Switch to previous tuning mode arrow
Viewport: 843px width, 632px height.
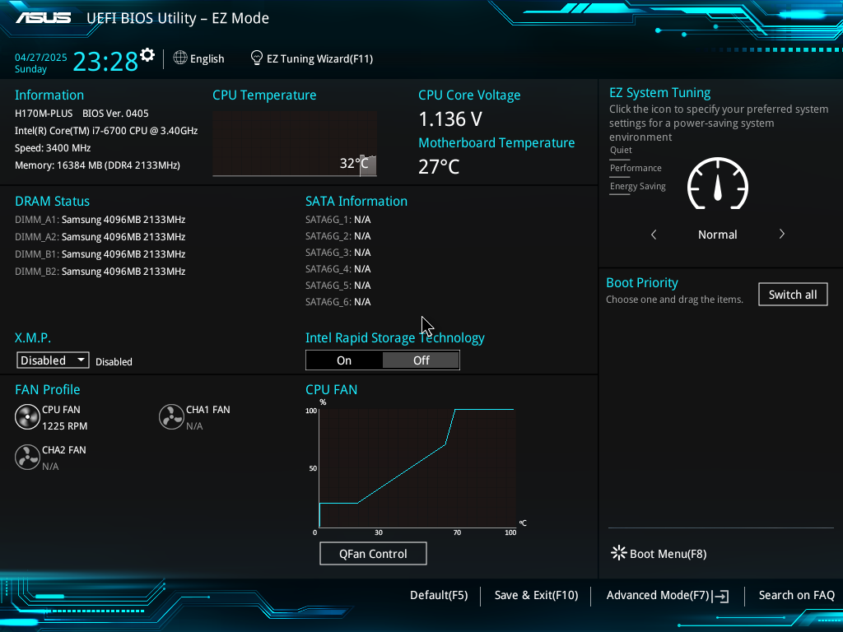(654, 235)
